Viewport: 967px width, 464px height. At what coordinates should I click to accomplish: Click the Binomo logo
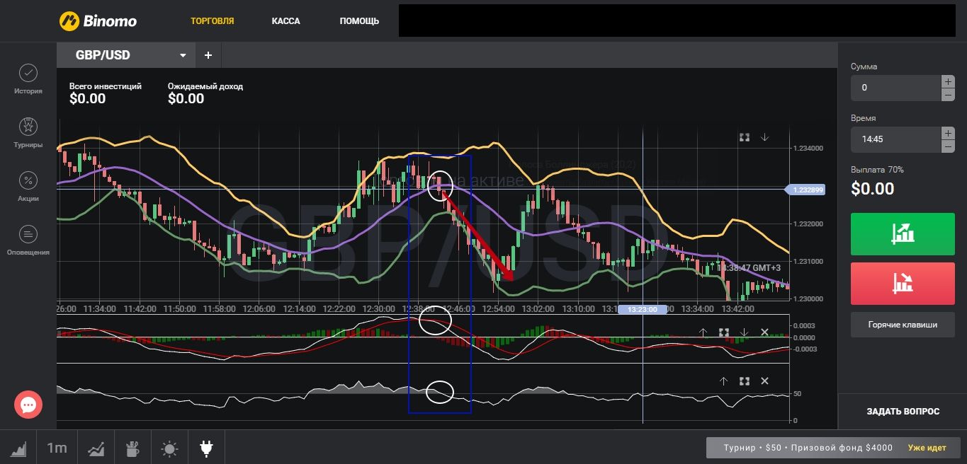pyautogui.click(x=98, y=21)
